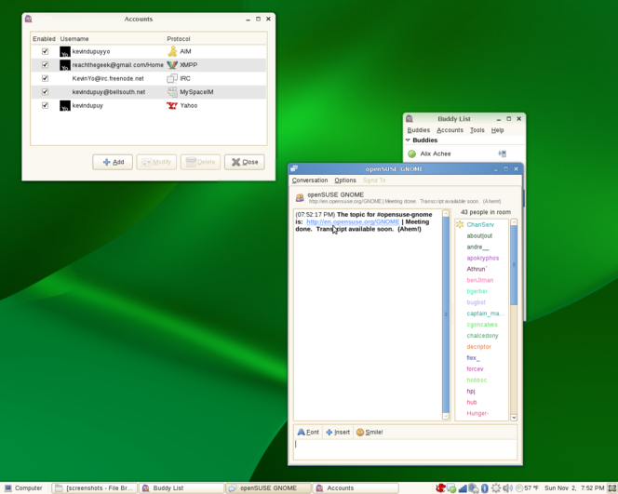The width and height of the screenshot is (618, 494).
Task: Click the user list scrollbar thumb
Action: coord(514,265)
